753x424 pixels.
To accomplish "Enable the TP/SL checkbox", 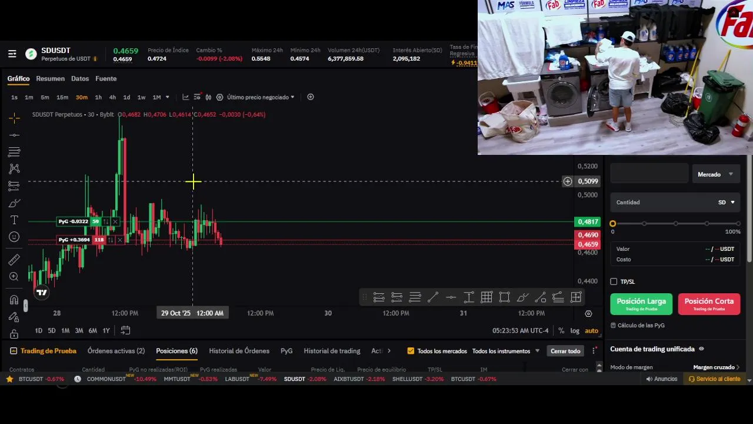I will click(614, 281).
